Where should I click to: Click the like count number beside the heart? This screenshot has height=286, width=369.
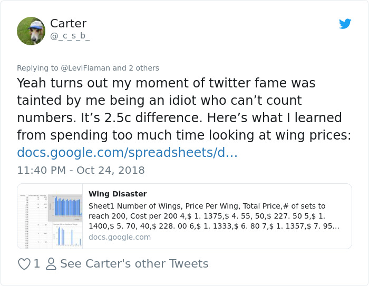pyautogui.click(x=37, y=263)
